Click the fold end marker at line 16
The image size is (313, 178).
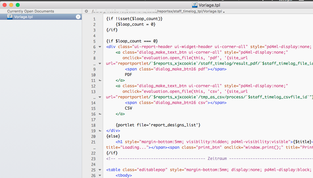click(x=100, y=114)
